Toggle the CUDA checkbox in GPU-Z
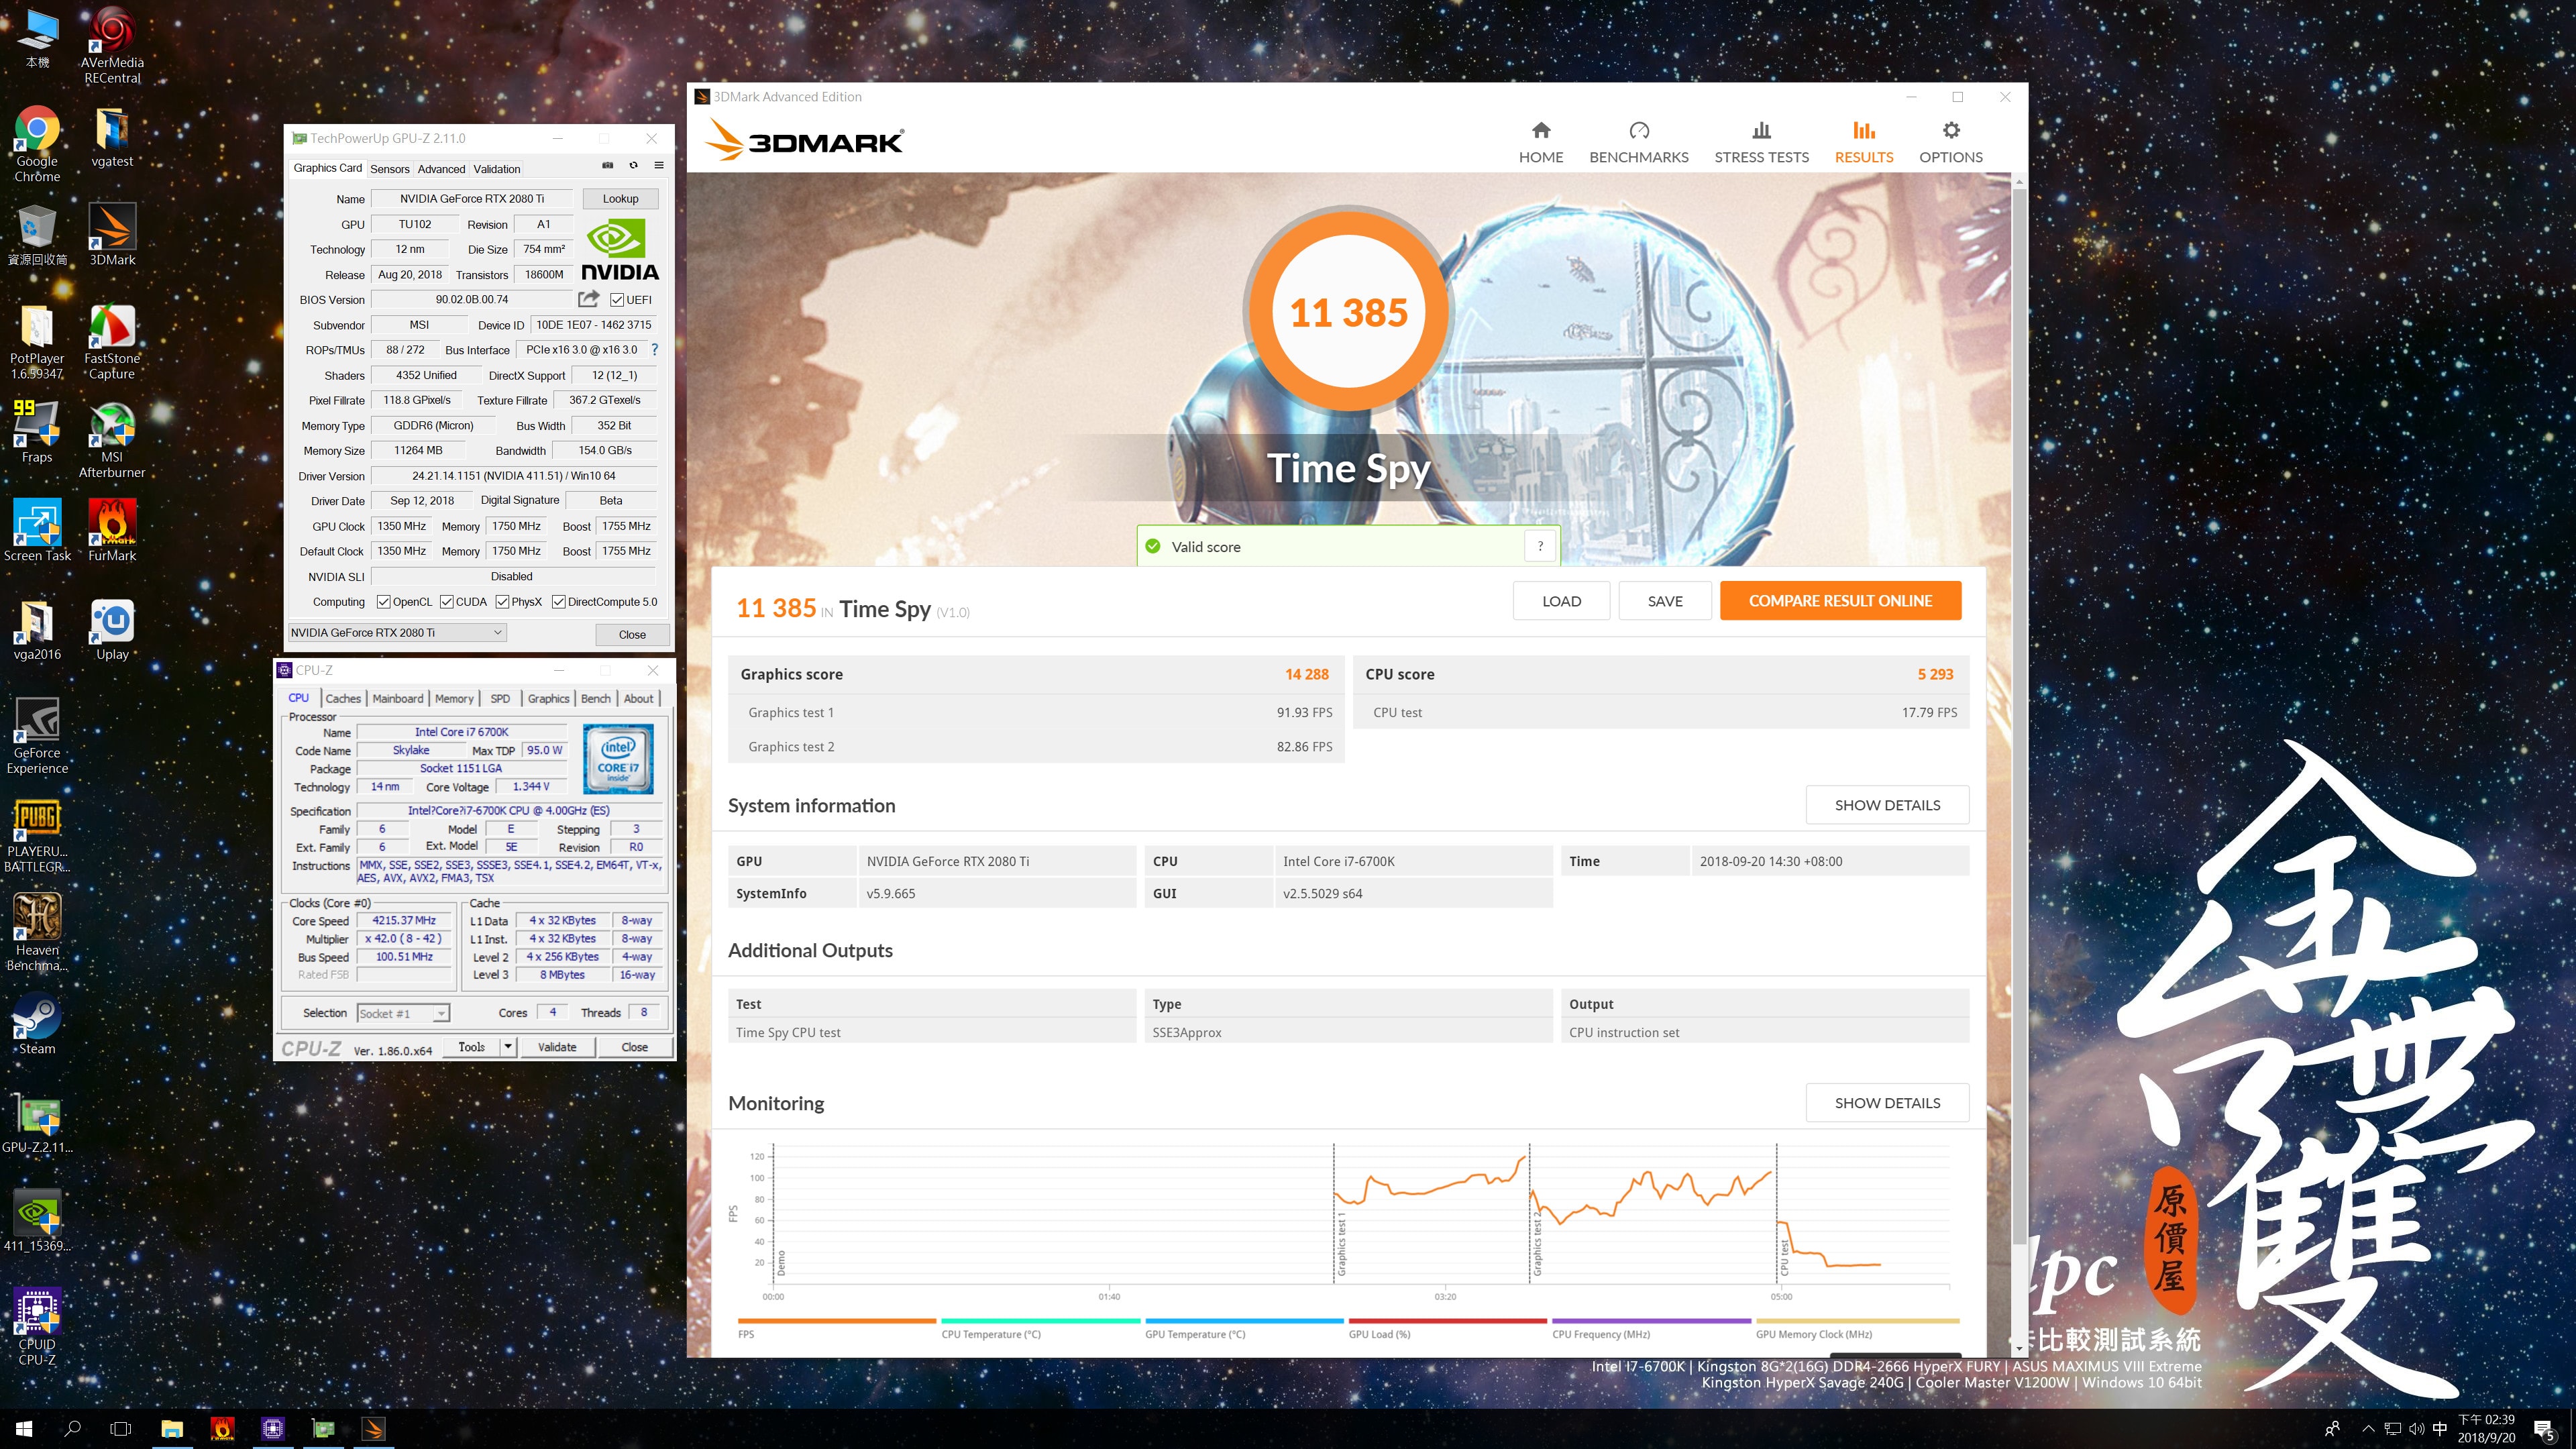2576x1449 pixels. click(446, 602)
